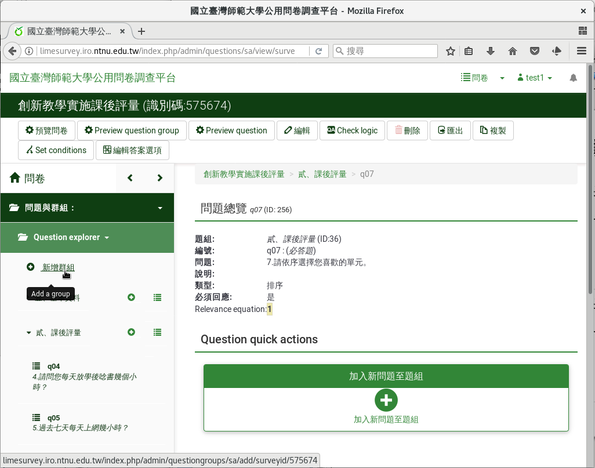The width and height of the screenshot is (595, 468).
Task: Click the 編輯 edit button
Action: pyautogui.click(x=297, y=130)
